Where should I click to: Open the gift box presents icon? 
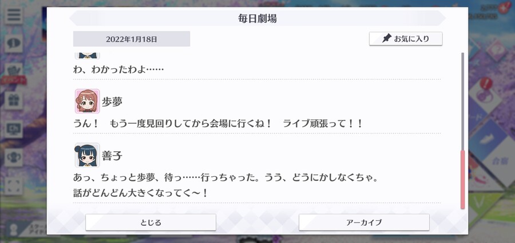[x=14, y=100]
